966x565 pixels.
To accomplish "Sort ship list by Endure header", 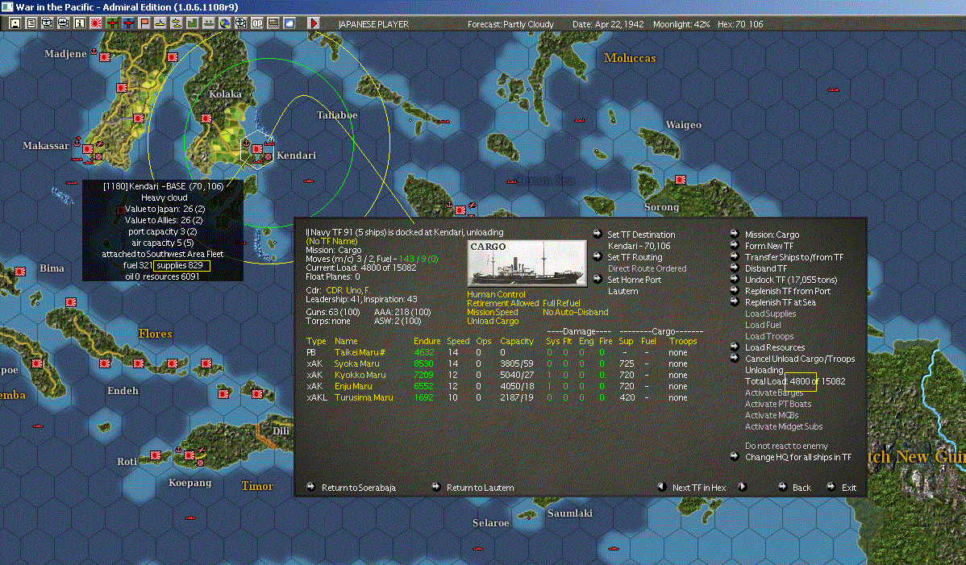I will 427,341.
